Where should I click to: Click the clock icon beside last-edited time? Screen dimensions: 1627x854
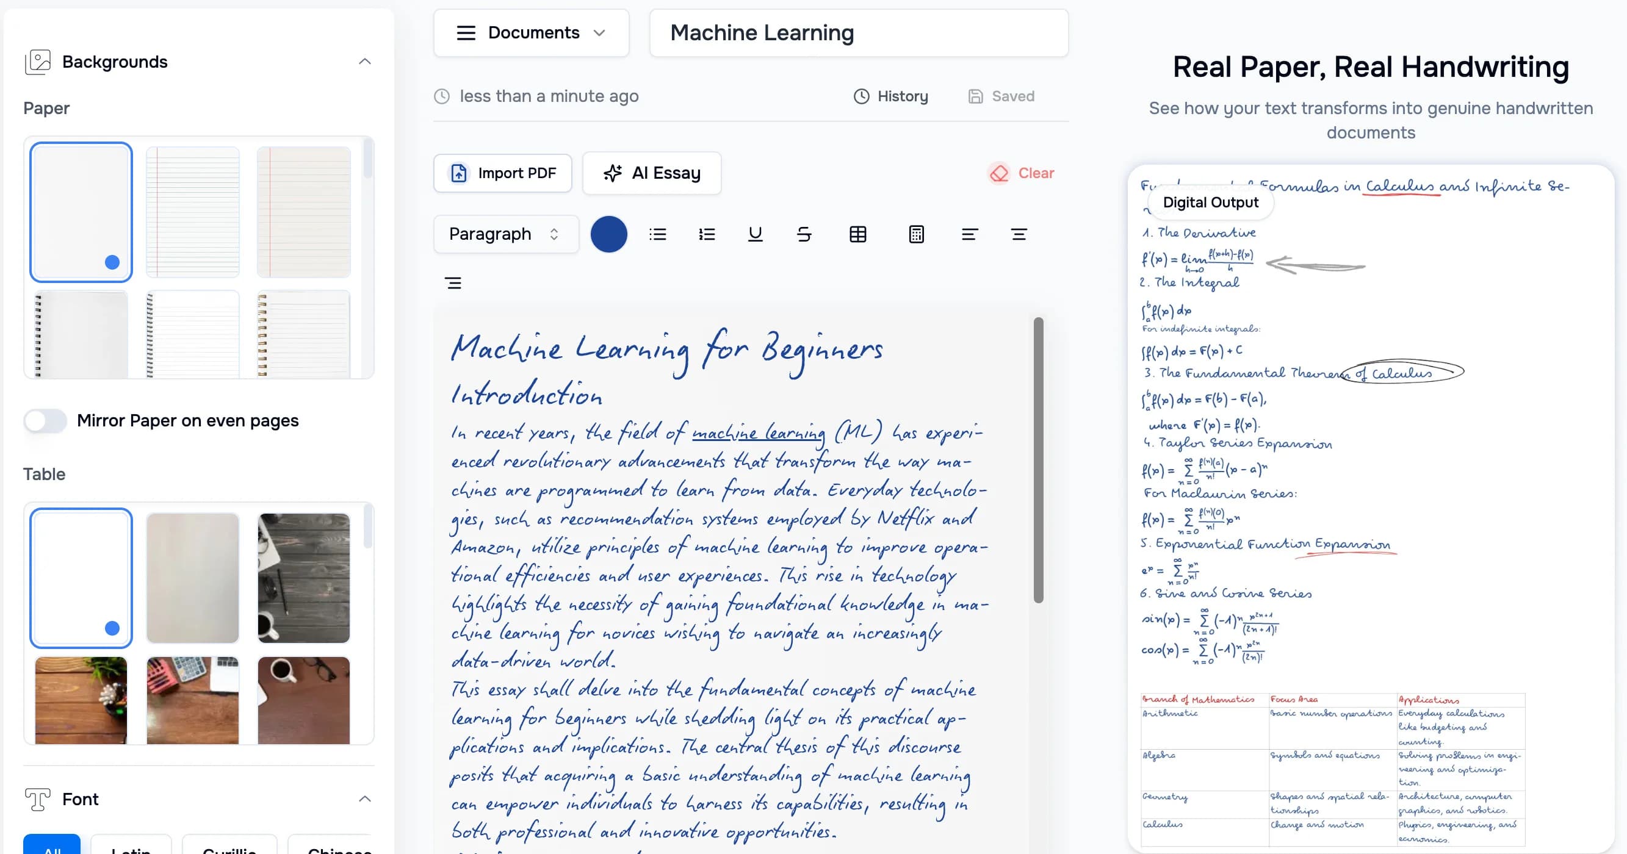pyautogui.click(x=441, y=96)
